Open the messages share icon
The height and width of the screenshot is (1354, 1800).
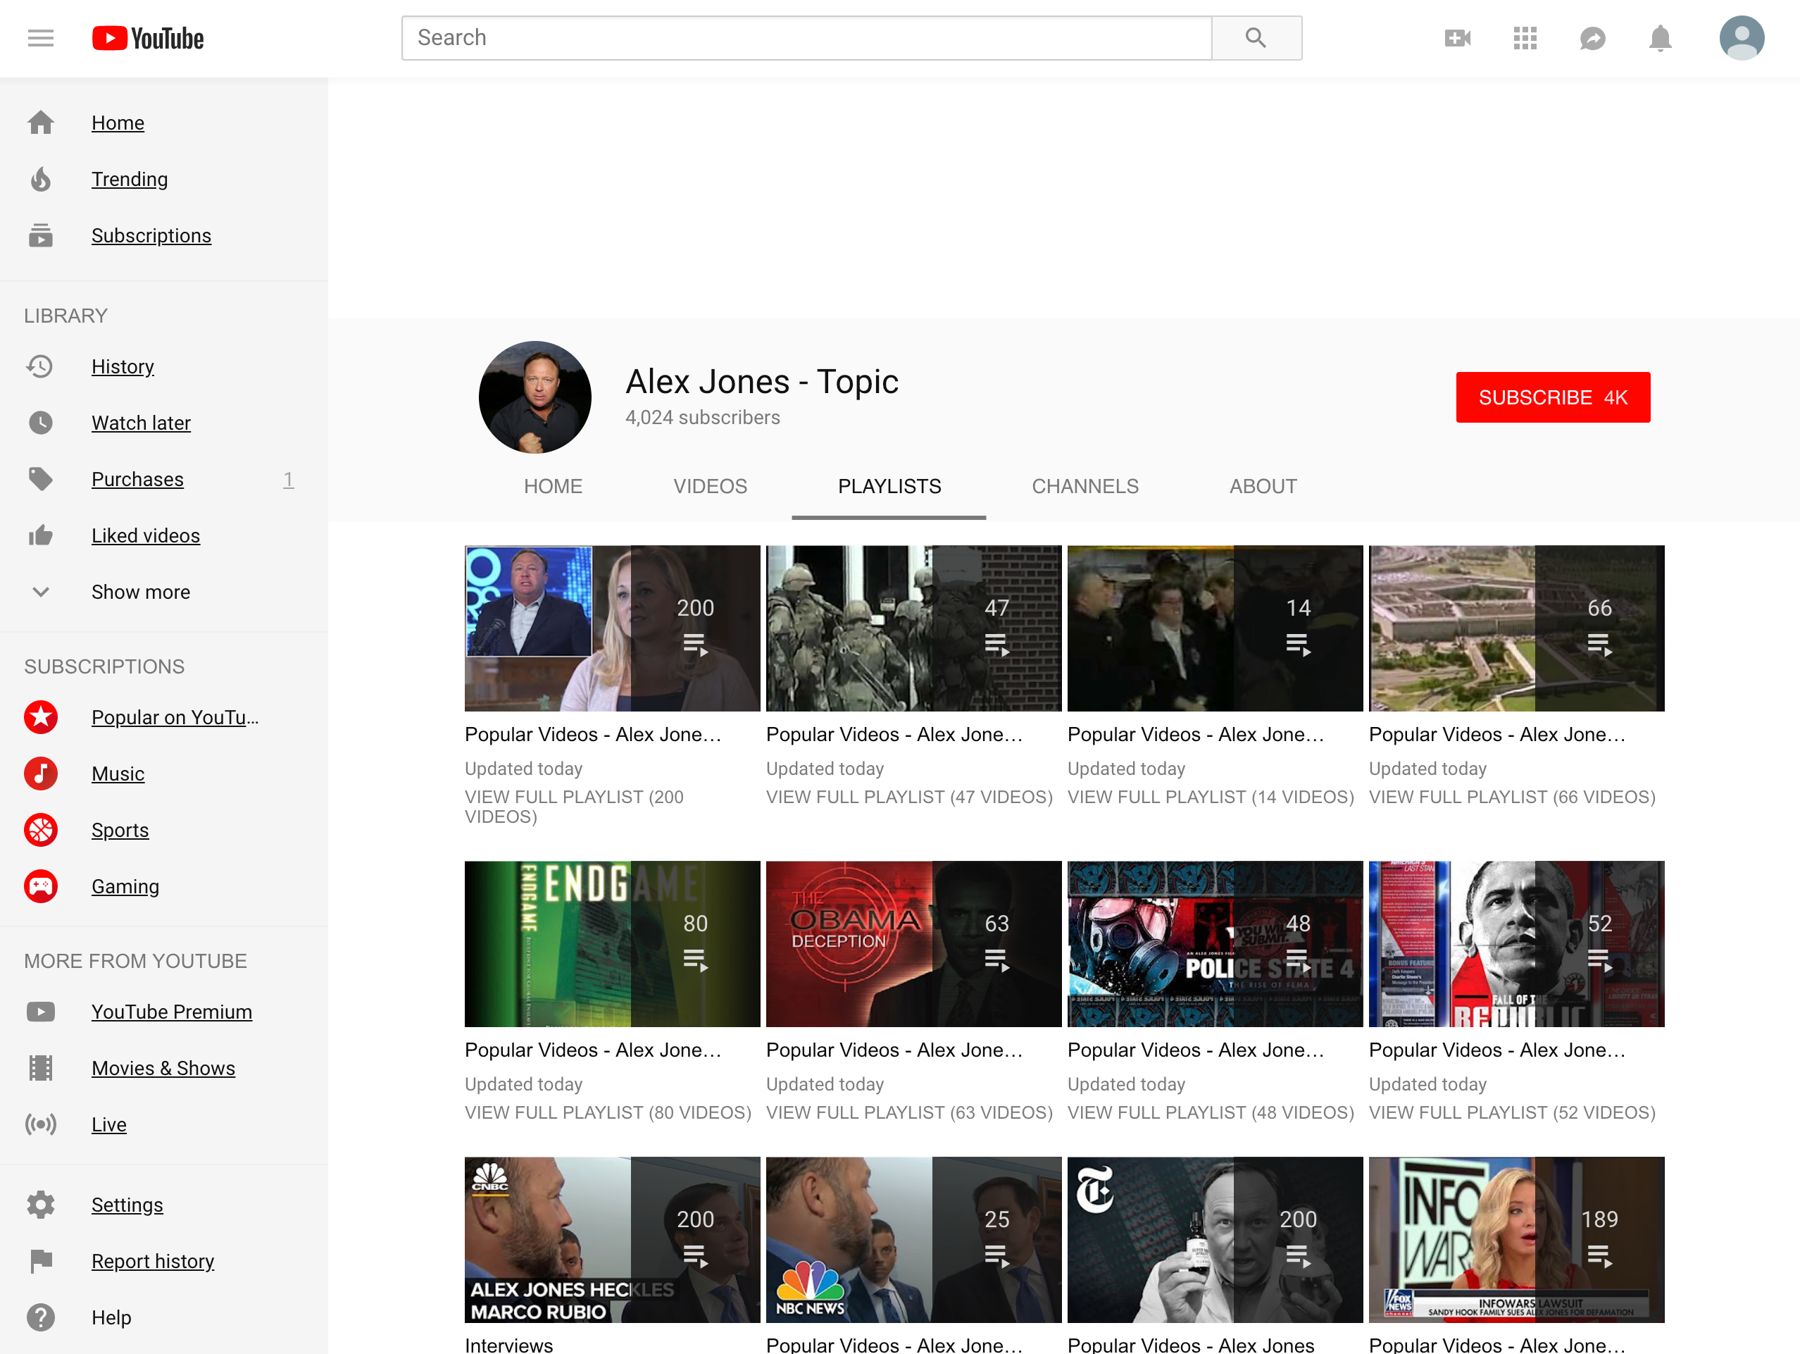click(1592, 38)
